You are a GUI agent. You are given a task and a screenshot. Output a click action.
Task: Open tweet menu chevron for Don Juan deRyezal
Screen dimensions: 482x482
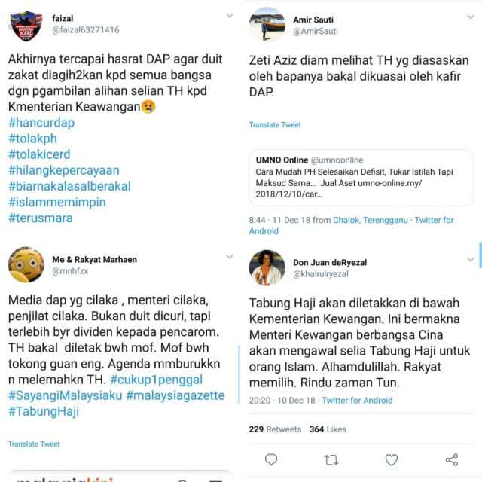pyautogui.click(x=470, y=259)
